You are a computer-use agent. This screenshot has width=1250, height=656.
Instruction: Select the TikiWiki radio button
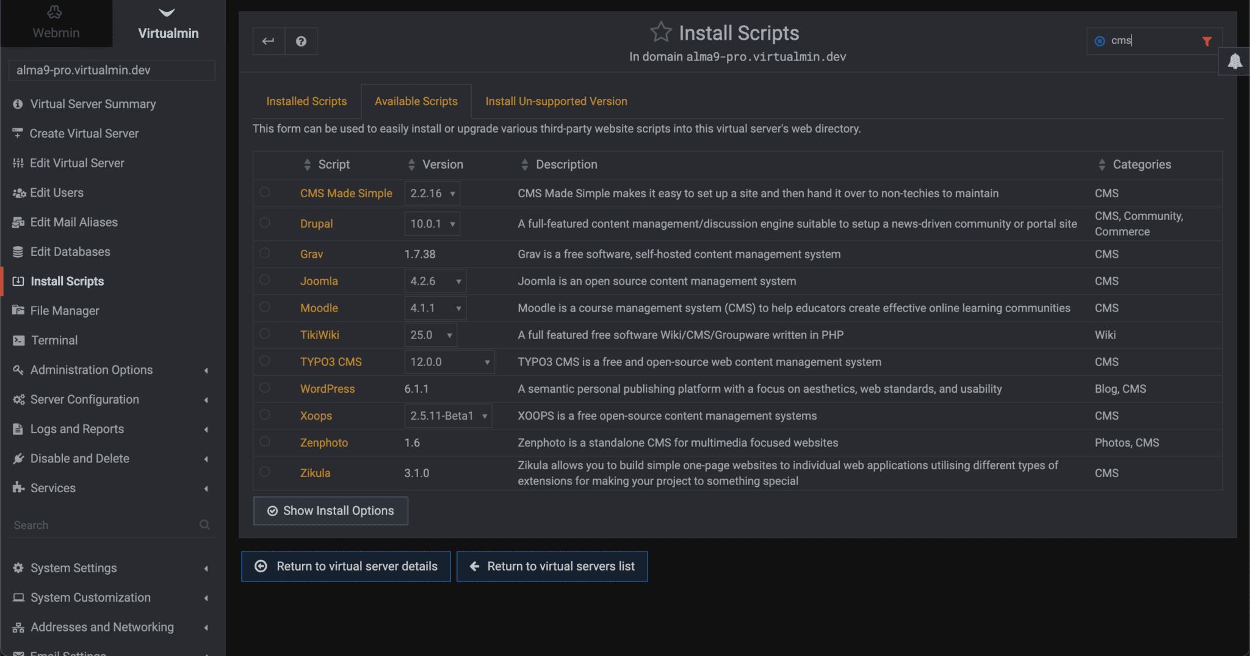click(x=265, y=334)
